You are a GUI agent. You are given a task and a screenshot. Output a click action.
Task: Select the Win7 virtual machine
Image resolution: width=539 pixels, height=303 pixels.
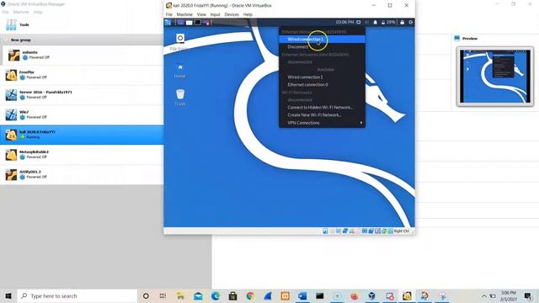click(82, 114)
